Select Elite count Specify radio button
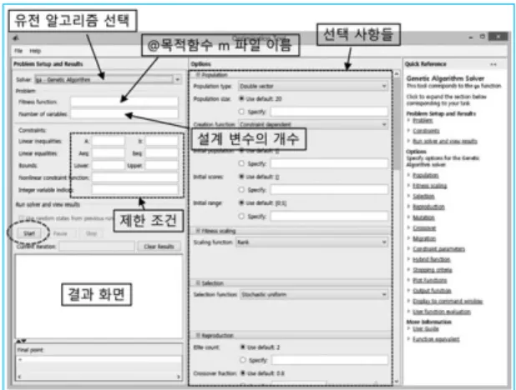 (242, 360)
